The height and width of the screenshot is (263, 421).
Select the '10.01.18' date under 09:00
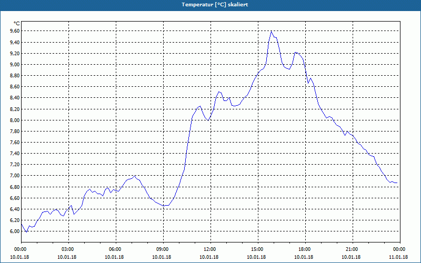[x=162, y=257]
